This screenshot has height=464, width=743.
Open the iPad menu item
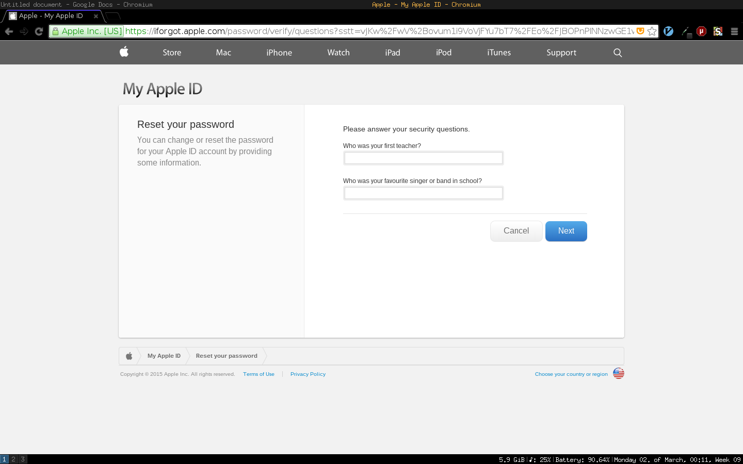click(x=393, y=53)
